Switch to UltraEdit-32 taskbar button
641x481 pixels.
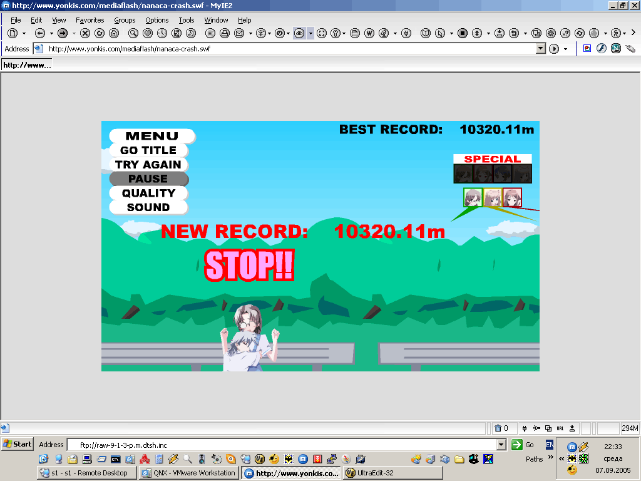[x=393, y=473]
